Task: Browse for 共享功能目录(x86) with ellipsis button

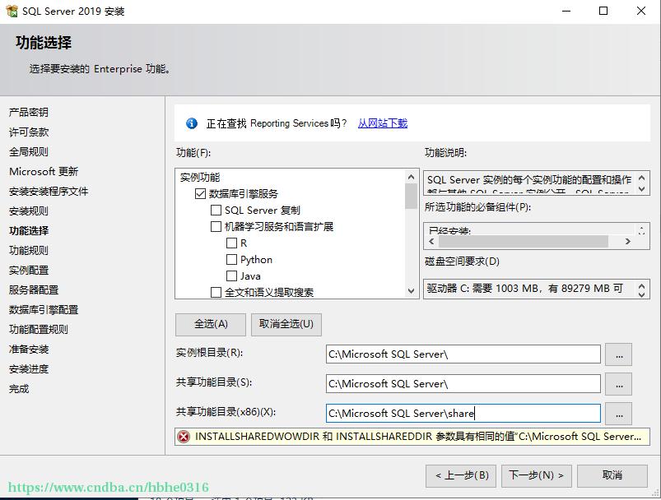Action: click(x=618, y=413)
